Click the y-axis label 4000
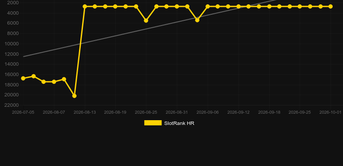The width and height of the screenshot is (343, 166). point(13,13)
